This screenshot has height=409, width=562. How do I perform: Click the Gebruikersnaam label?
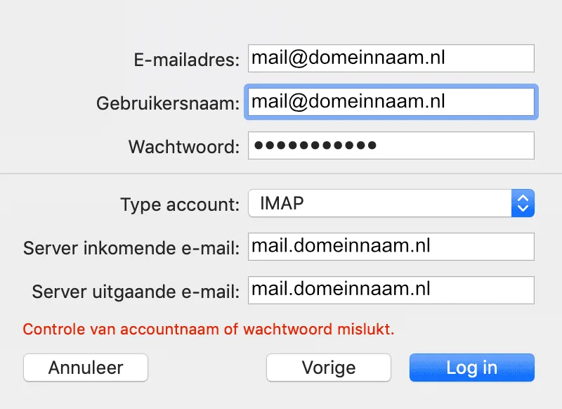point(168,103)
